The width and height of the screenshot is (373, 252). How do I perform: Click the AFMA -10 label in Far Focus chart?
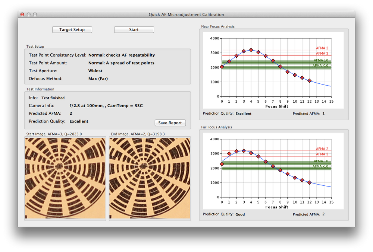coord(320,166)
